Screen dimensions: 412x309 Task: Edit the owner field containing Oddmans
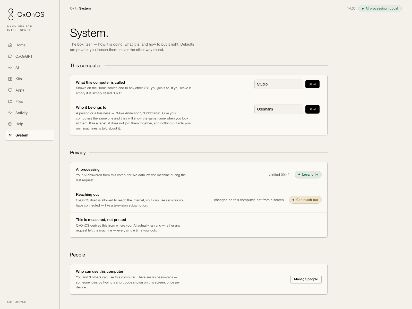pyautogui.click(x=279, y=109)
